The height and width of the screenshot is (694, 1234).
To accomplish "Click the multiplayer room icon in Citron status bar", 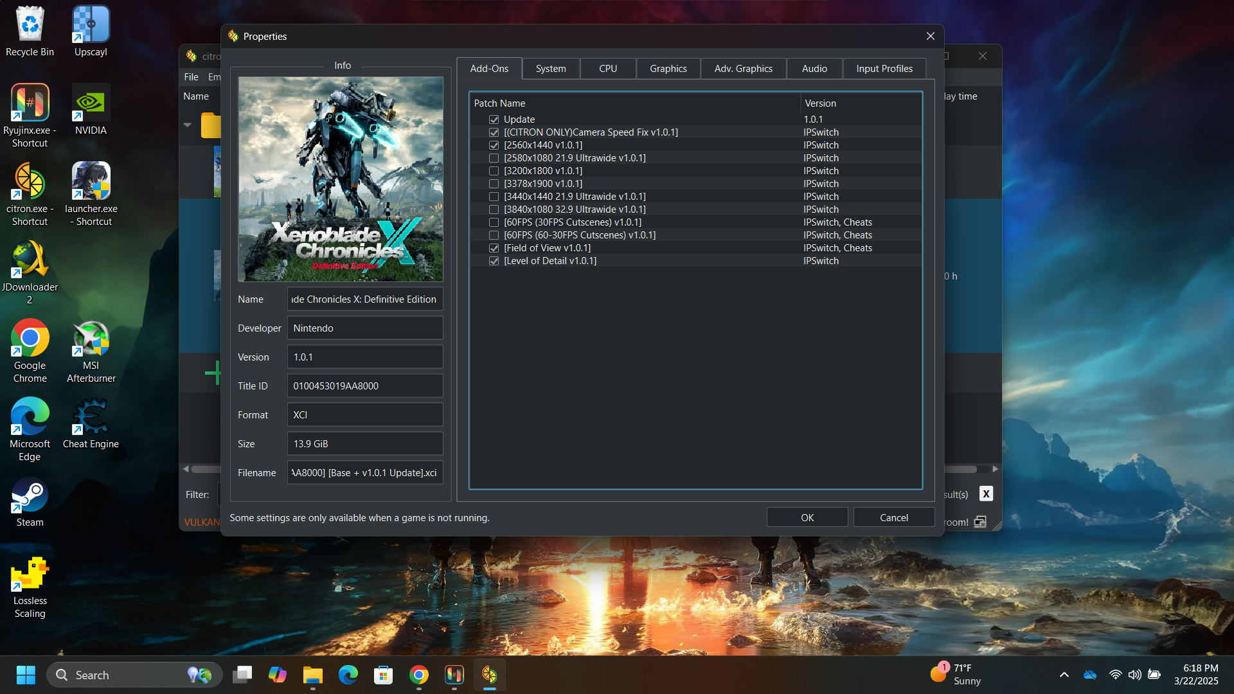I will (x=980, y=522).
